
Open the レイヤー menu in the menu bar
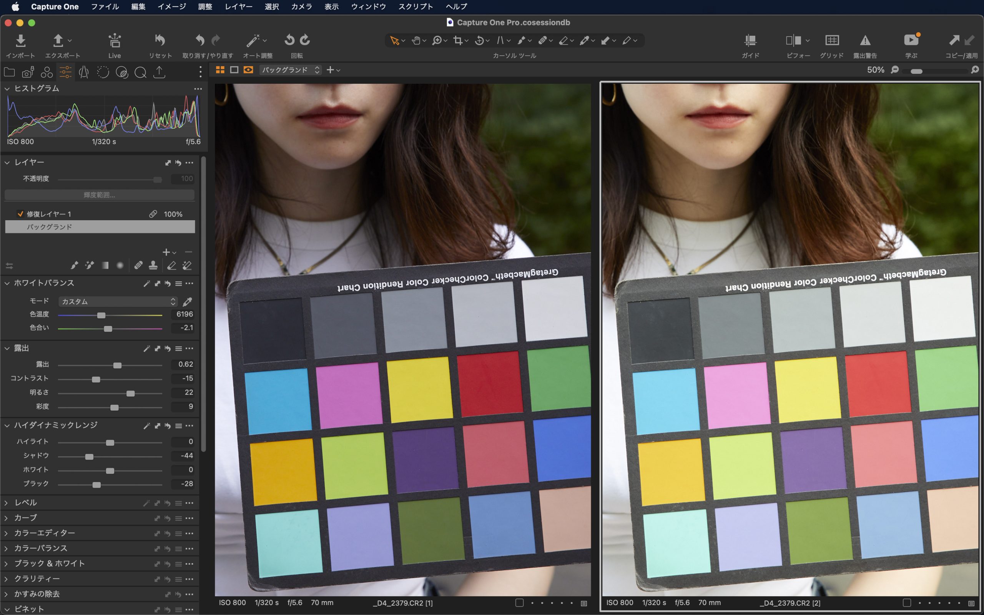coord(238,7)
